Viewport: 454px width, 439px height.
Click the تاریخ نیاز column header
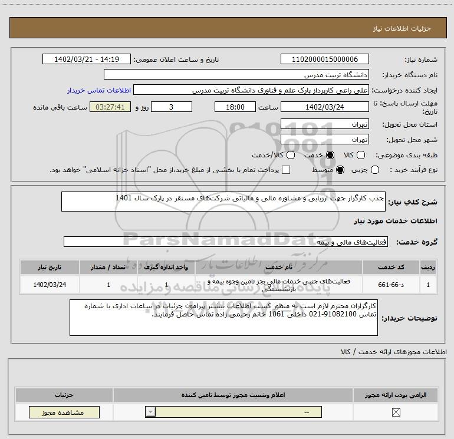pos(50,267)
